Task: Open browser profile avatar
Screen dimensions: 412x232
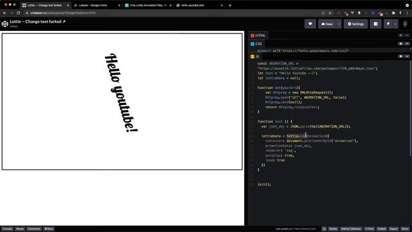Action: [x=400, y=13]
